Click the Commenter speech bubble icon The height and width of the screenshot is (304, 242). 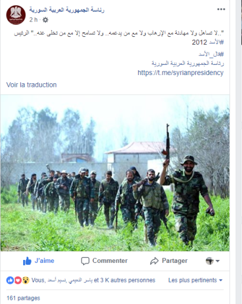(85, 261)
